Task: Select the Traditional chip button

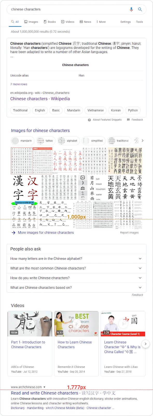Action: click(20, 110)
